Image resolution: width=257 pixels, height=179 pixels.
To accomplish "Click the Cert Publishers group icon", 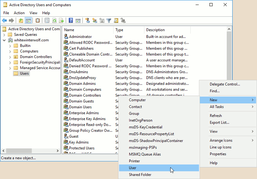I will pyautogui.click(x=66, y=48).
